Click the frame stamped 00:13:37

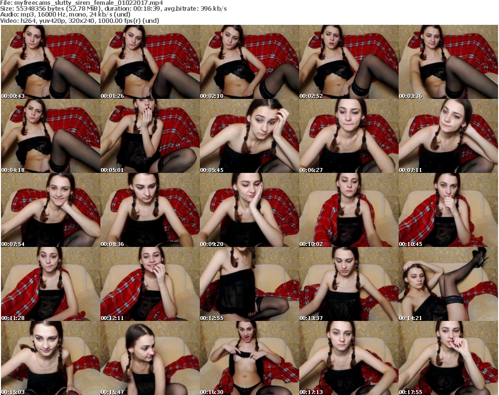348,284
